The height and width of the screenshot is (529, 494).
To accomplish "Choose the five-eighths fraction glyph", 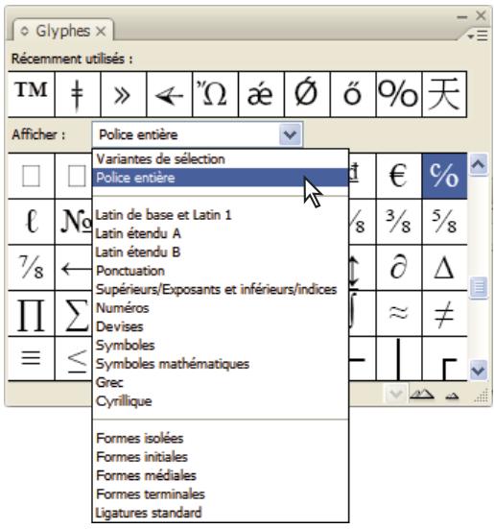I will click(x=444, y=222).
